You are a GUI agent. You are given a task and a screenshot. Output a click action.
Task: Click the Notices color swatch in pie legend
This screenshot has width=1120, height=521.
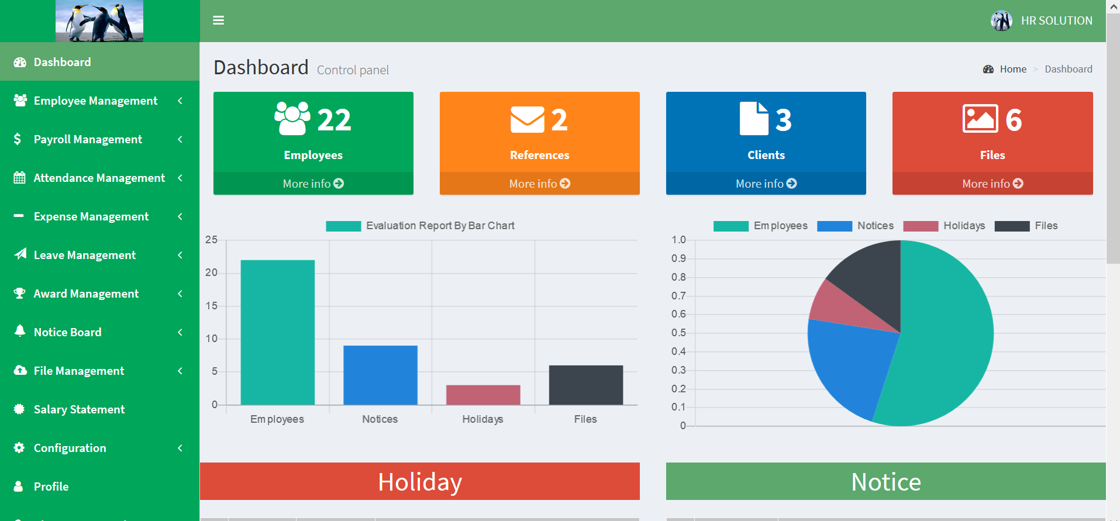834,226
